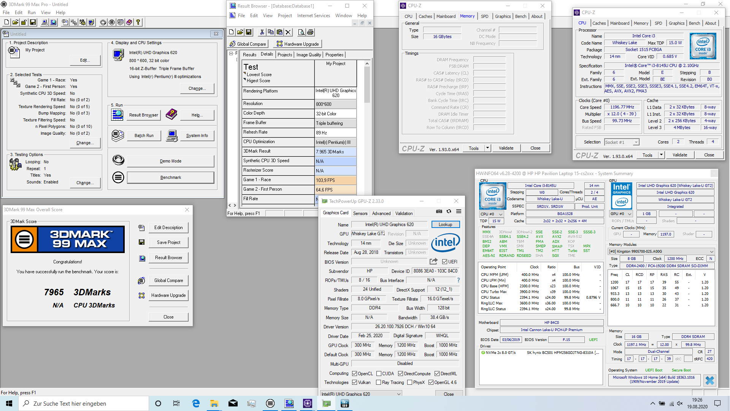Click Print icon in Result Browser toolbar
Image resolution: width=730 pixels, height=411 pixels.
pos(310,32)
